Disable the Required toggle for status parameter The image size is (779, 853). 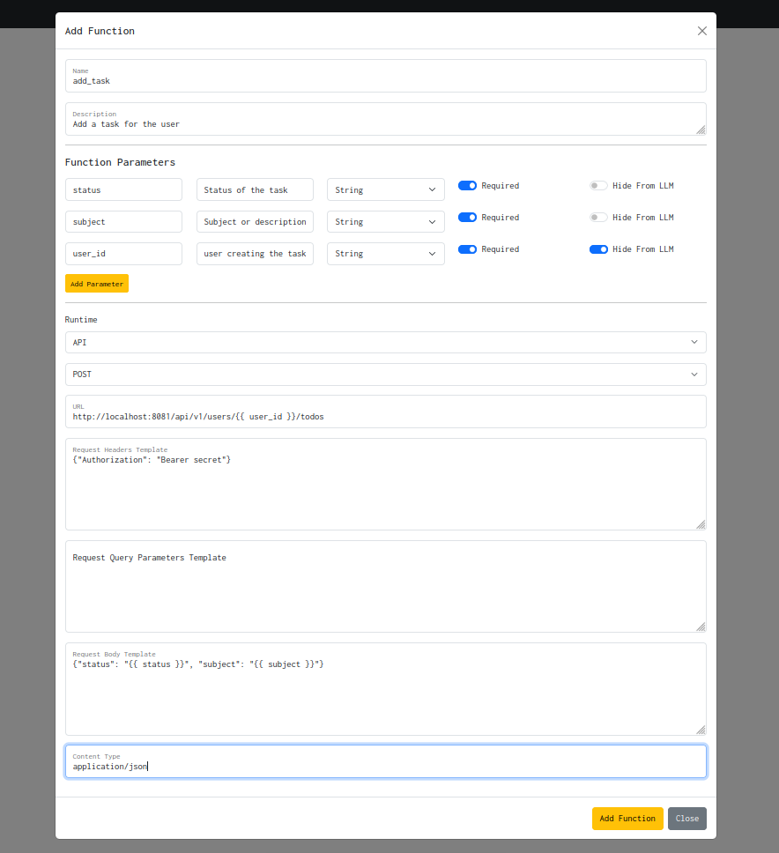point(466,185)
